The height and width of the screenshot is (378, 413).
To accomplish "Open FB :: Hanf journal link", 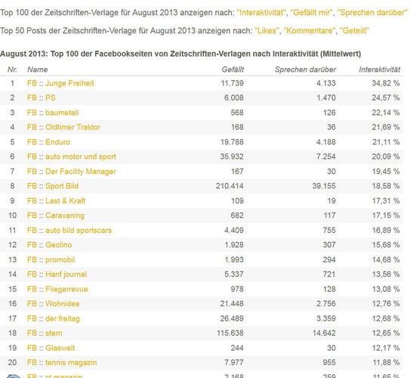I will [x=57, y=274].
